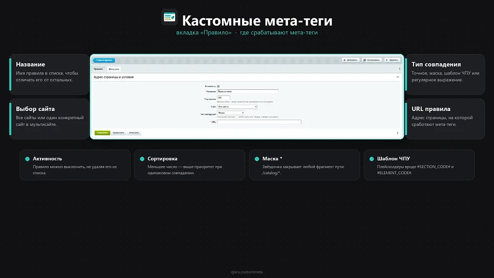Collapse the Адрес страницы и условия section
494x278 pixels.
tap(398, 77)
